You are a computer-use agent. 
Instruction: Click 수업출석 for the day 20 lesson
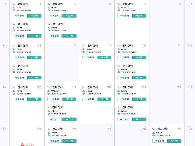point(89,99)
